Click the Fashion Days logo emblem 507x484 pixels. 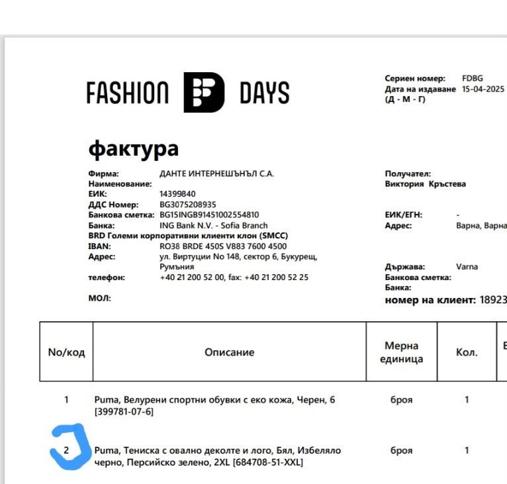pos(204,92)
